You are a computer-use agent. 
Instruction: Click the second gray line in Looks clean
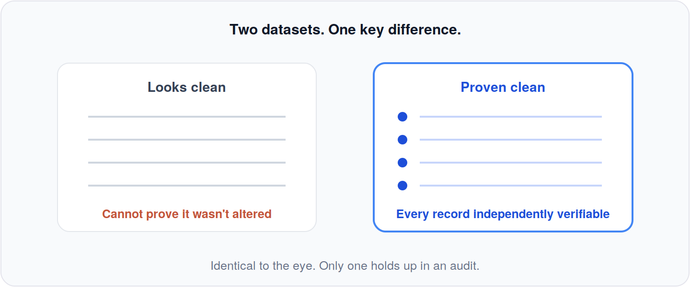coord(187,140)
